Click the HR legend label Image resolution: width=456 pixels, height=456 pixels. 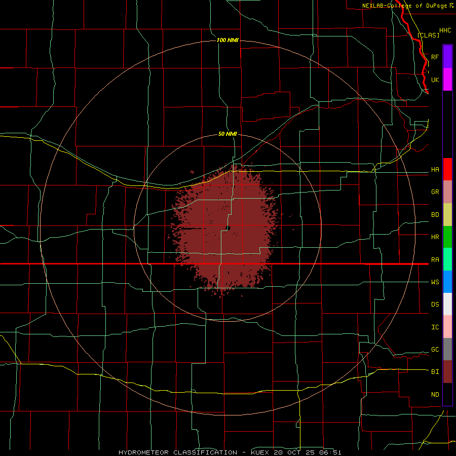435,237
